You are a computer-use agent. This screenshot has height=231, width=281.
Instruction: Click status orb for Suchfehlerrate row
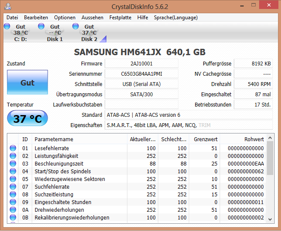(x=13, y=187)
